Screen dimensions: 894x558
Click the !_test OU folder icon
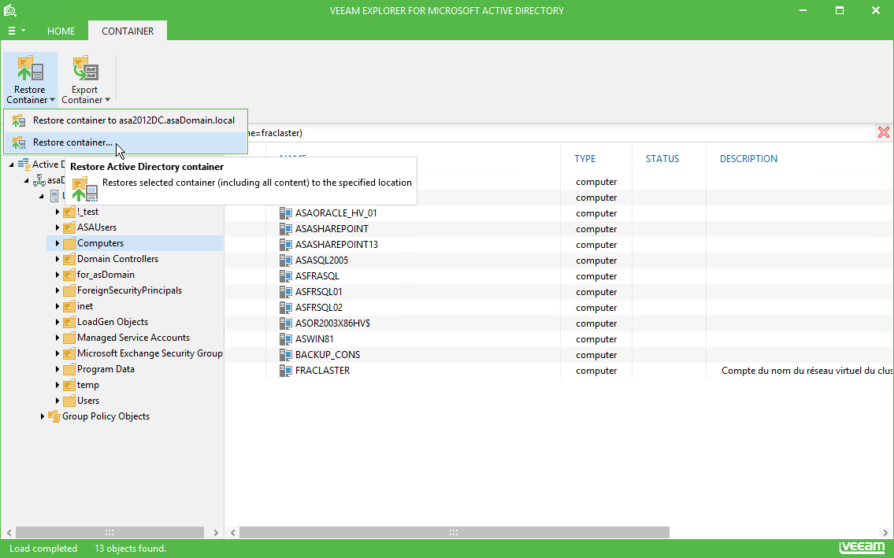point(69,212)
